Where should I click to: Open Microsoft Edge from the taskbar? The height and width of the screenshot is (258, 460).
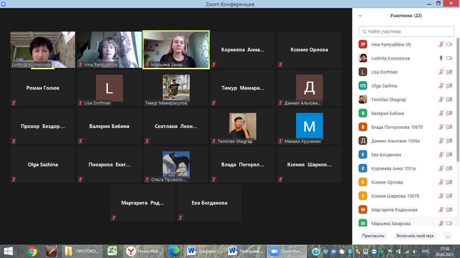174,251
